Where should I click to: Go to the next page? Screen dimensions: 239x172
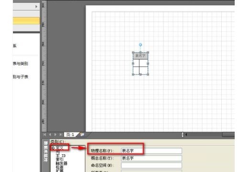pyautogui.click(x=55, y=135)
